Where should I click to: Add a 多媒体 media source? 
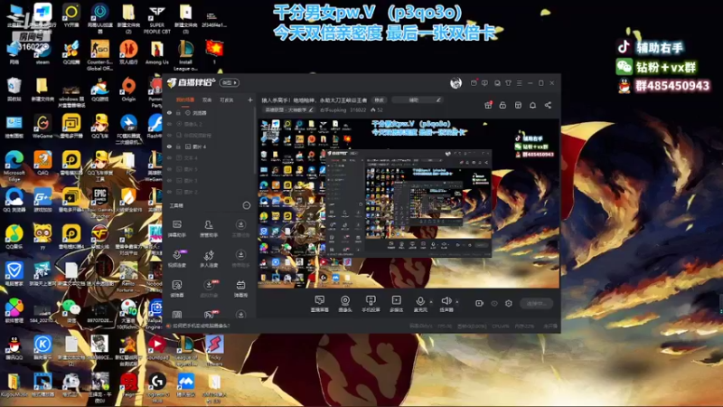[x=396, y=304]
